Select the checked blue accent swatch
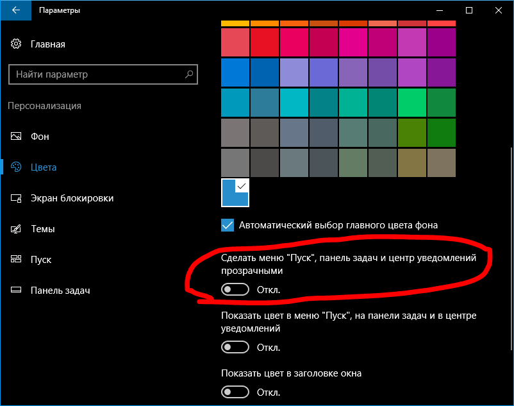Image resolution: width=514 pixels, height=406 pixels. click(x=235, y=193)
